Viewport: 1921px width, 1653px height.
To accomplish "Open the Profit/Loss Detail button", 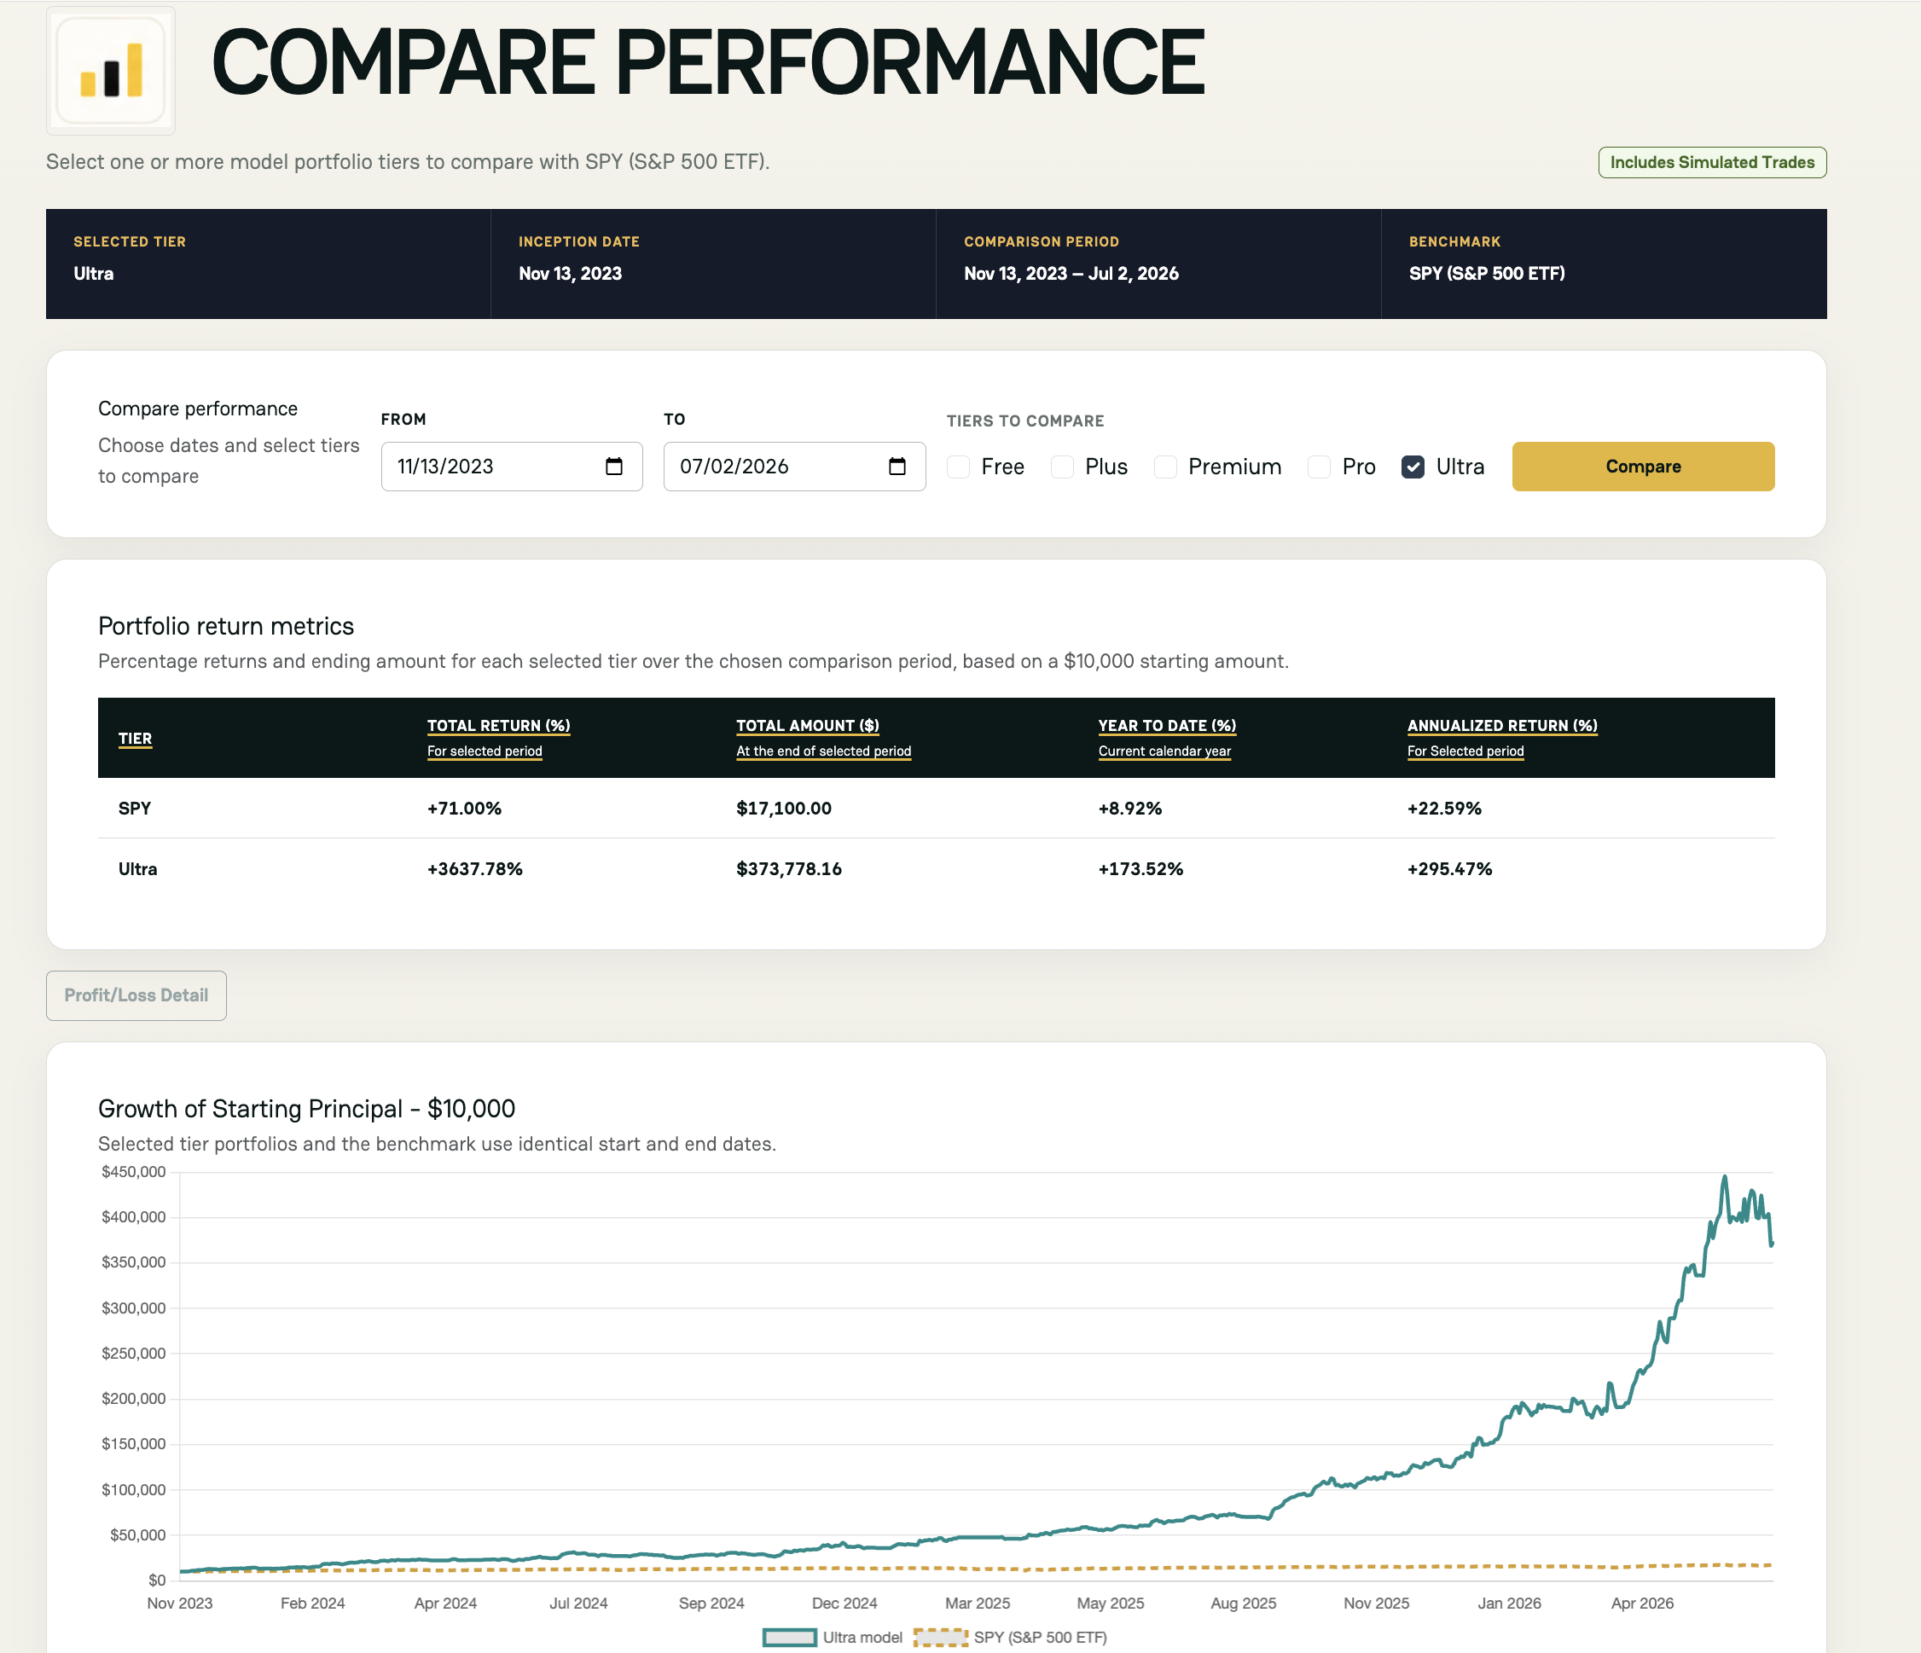I will point(136,995).
